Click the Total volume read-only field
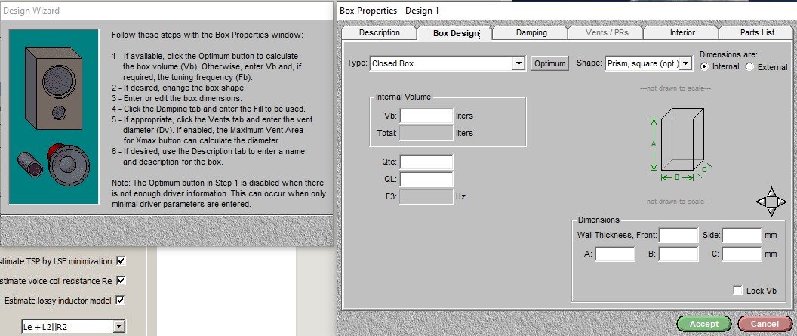 pyautogui.click(x=426, y=133)
